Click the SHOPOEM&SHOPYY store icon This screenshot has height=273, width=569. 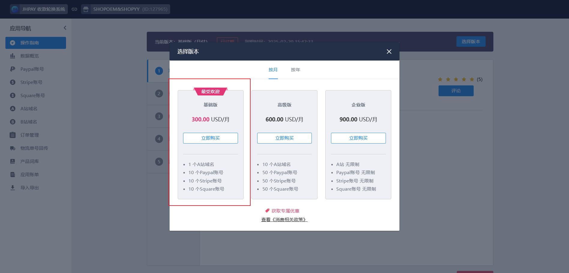86,9
